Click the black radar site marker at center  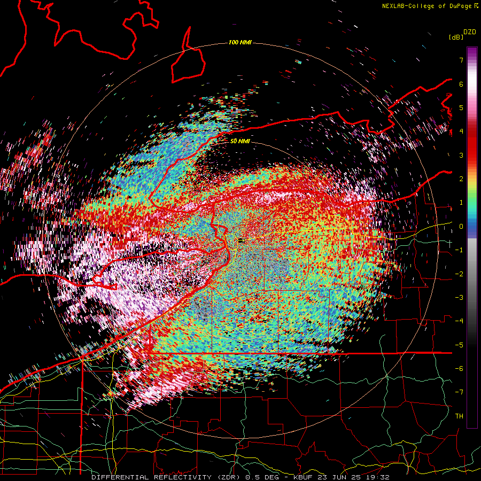pos(241,241)
